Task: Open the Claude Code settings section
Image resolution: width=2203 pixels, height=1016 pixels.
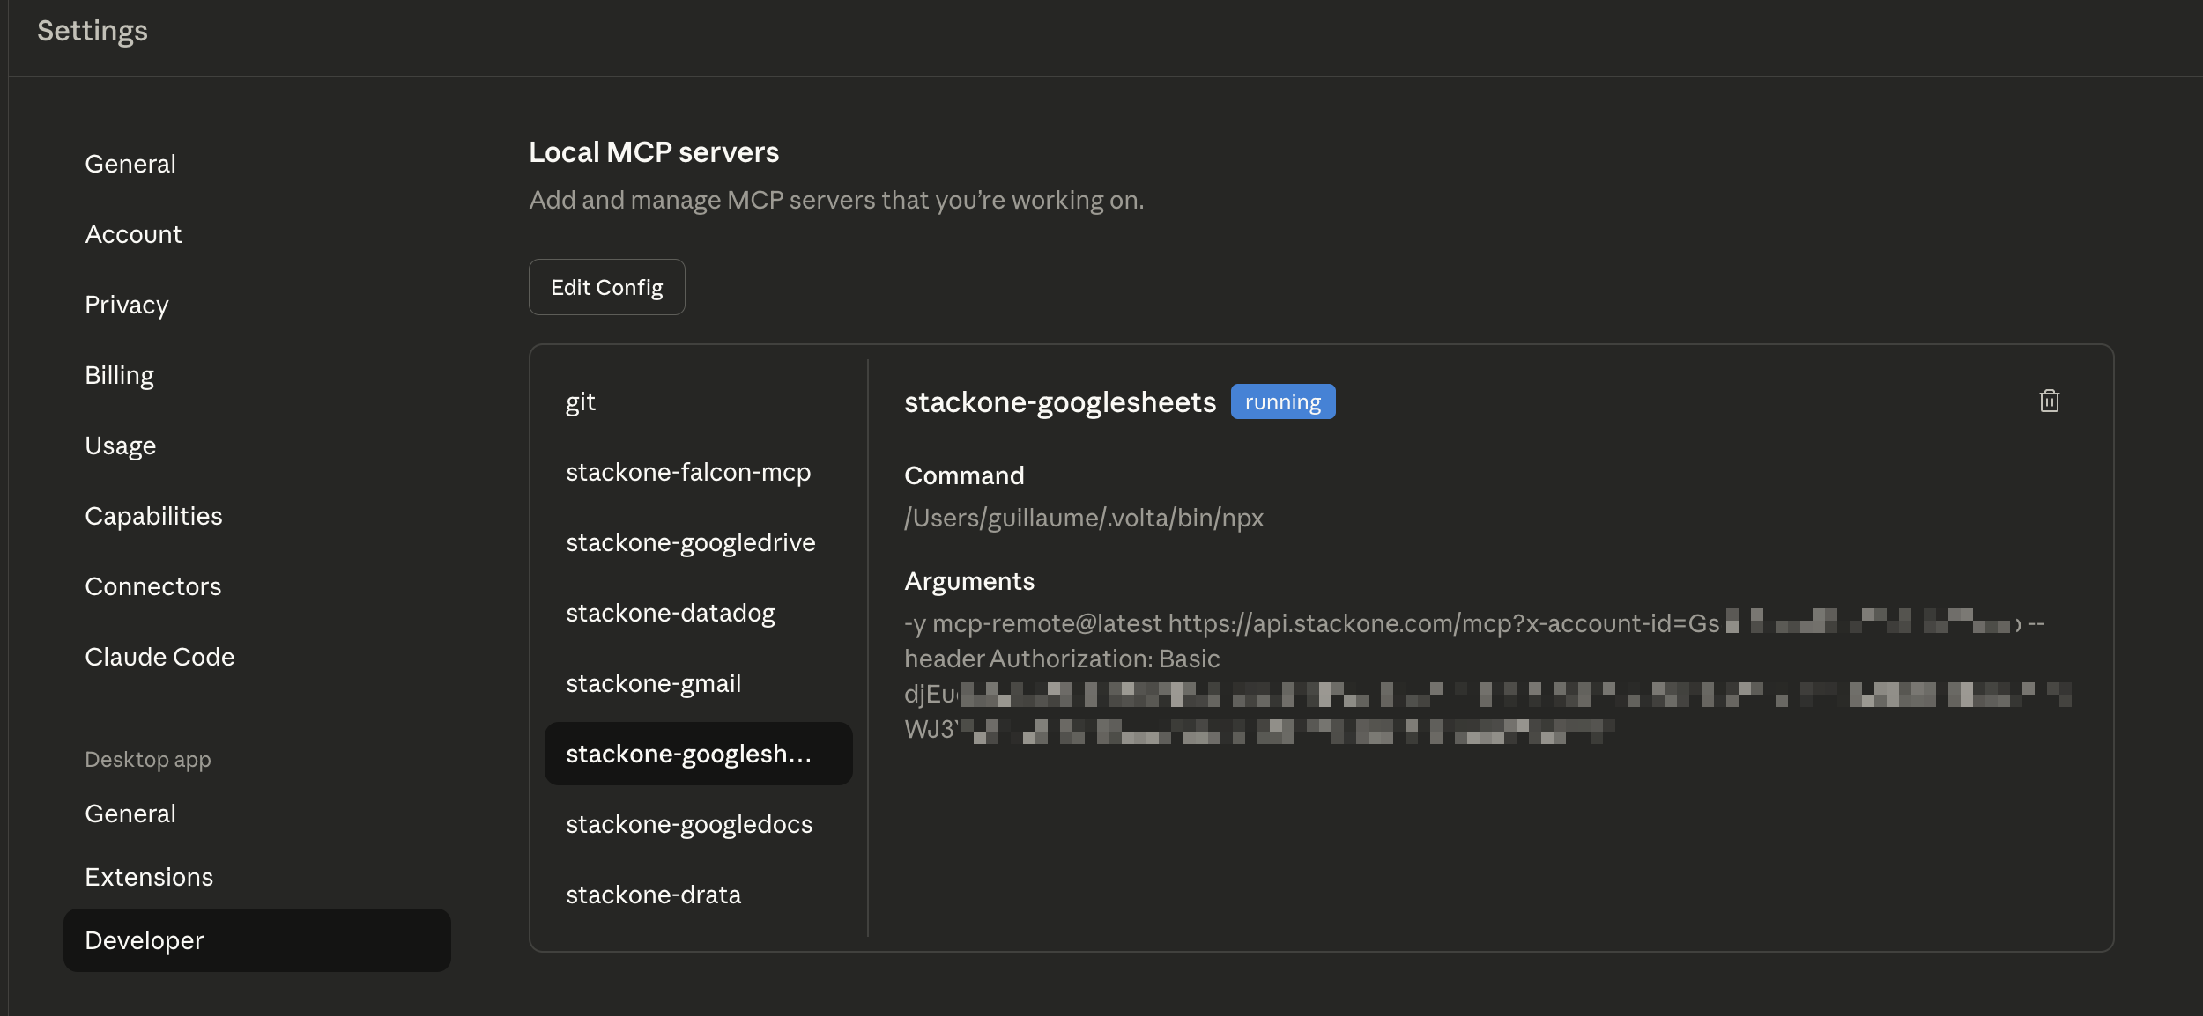Action: tap(159, 656)
